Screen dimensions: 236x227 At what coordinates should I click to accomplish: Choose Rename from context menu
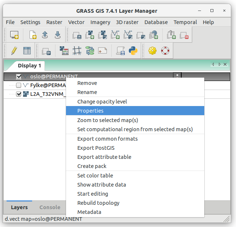click(x=135, y=92)
